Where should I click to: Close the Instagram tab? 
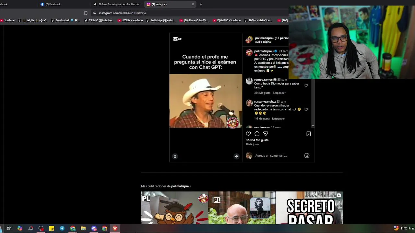point(193,4)
